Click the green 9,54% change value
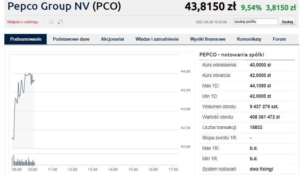 (x=251, y=8)
